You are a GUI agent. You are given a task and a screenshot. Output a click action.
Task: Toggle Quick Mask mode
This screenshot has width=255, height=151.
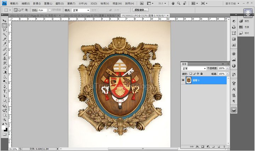pyautogui.click(x=4, y=134)
